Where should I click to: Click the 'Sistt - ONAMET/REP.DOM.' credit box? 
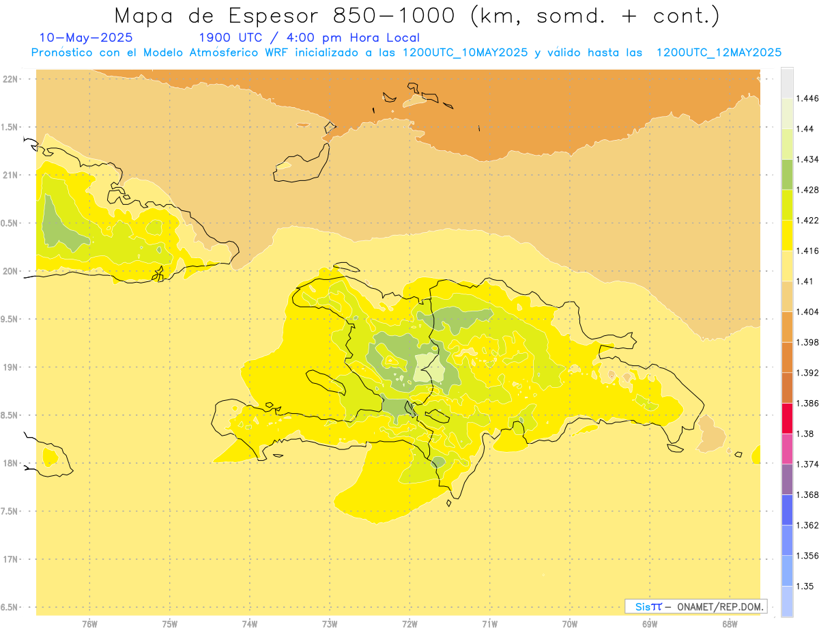pos(696,606)
